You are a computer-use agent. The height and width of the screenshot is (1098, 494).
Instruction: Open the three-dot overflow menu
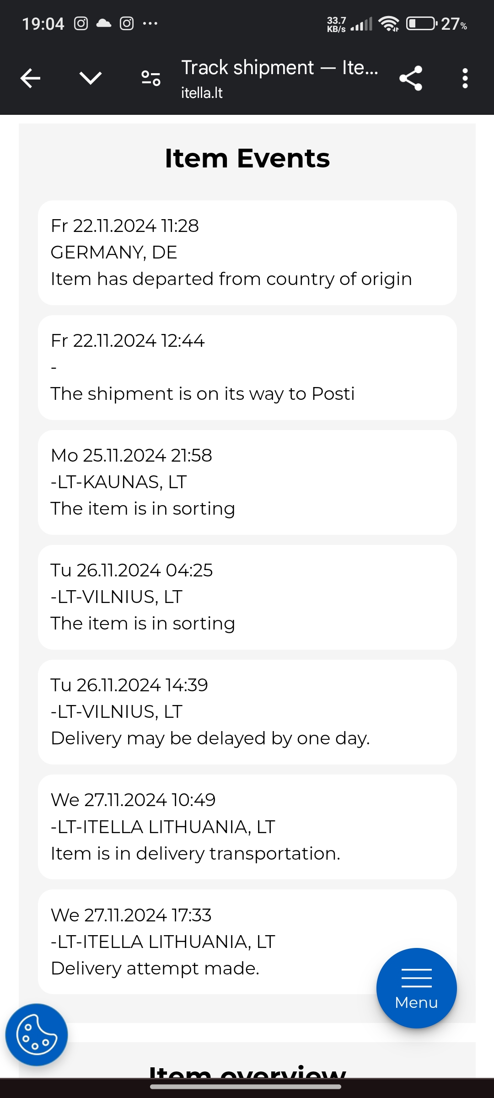point(465,78)
